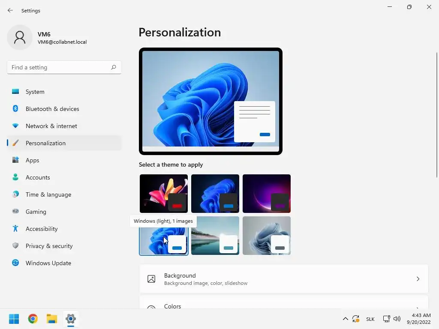Click the Bluetooth icon in sidebar
The image size is (439, 329).
[x=15, y=108]
